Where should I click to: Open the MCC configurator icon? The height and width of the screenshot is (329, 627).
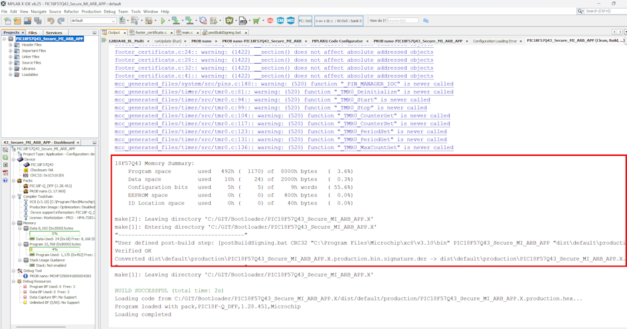[x=290, y=21]
